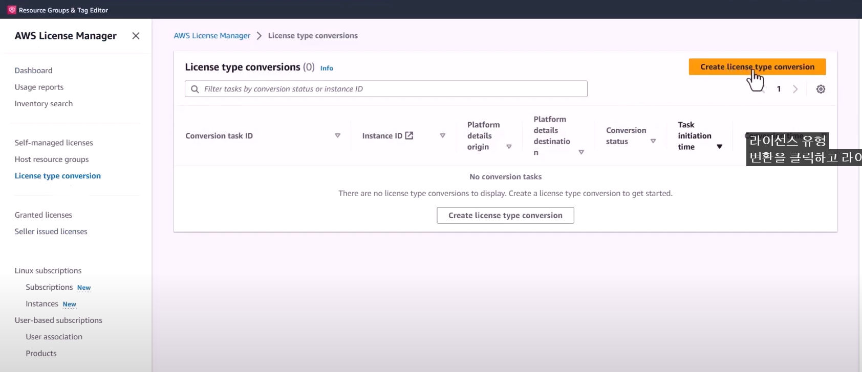Screen dimensions: 862x372
Task: Open Instances under Linux subscriptions
Action: tap(42, 304)
